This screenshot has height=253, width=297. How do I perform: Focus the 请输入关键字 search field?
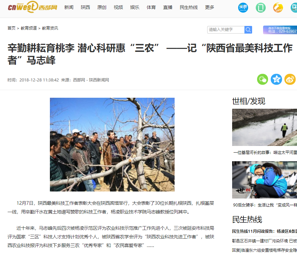[226, 30]
